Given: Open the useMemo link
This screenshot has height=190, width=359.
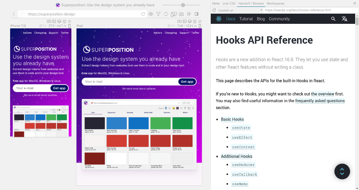Looking at the screenshot, I should tap(240, 184).
